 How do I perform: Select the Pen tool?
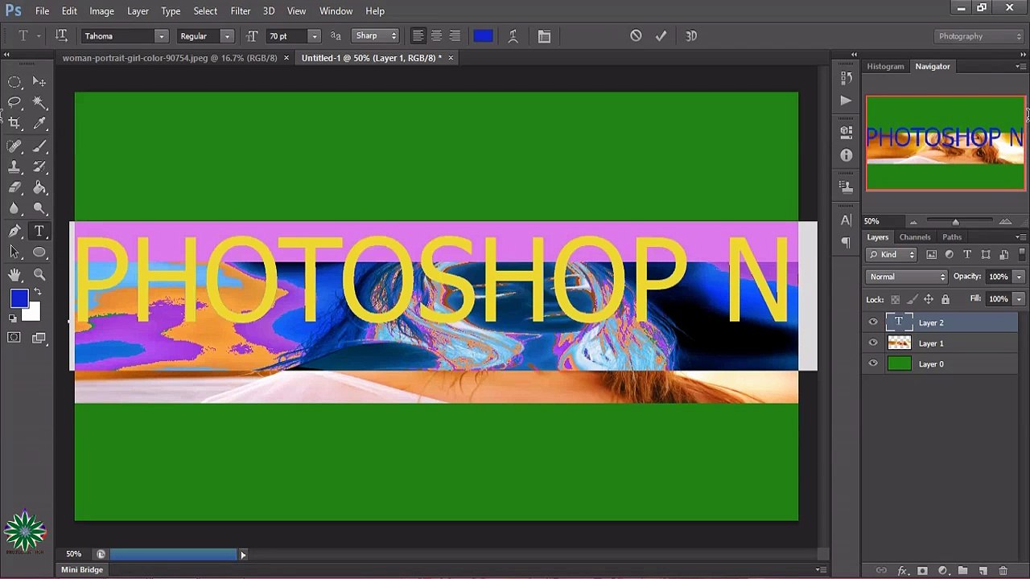[x=14, y=232]
